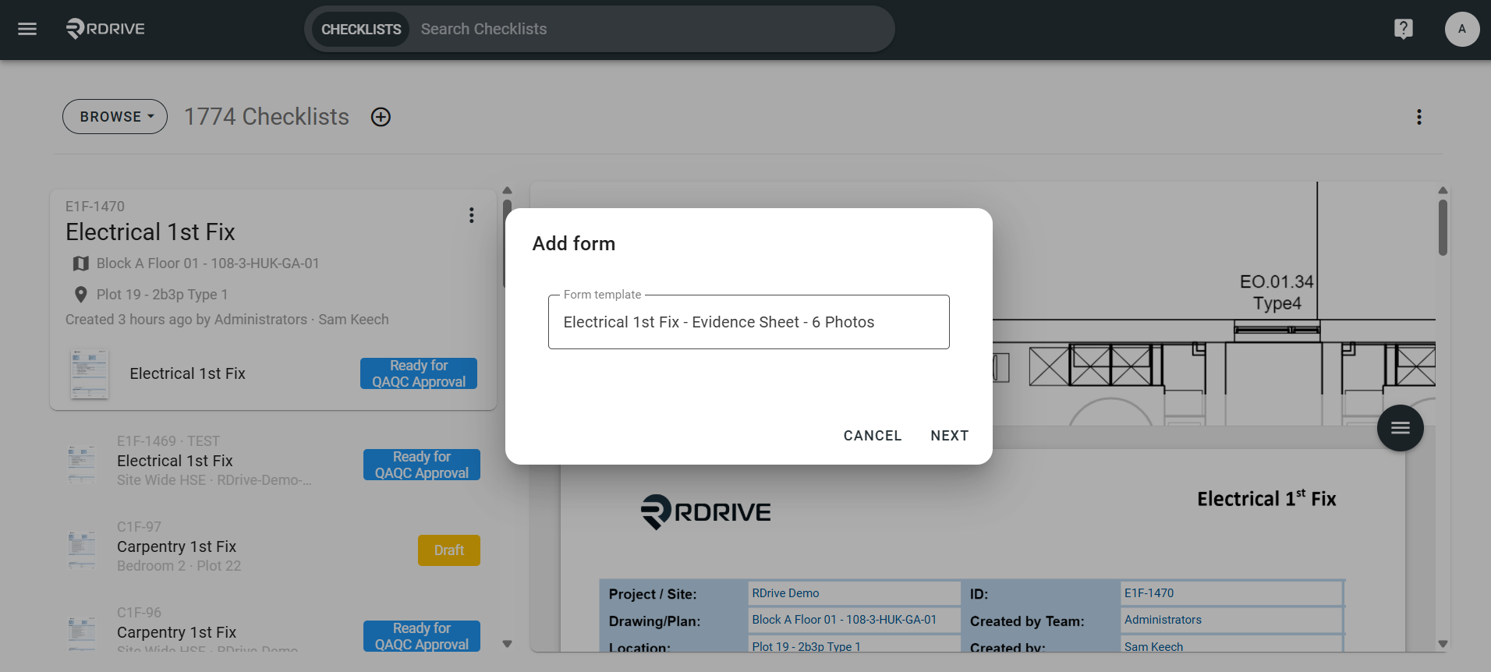Open the Form template combo box
This screenshot has height=672, width=1491.
(x=749, y=322)
